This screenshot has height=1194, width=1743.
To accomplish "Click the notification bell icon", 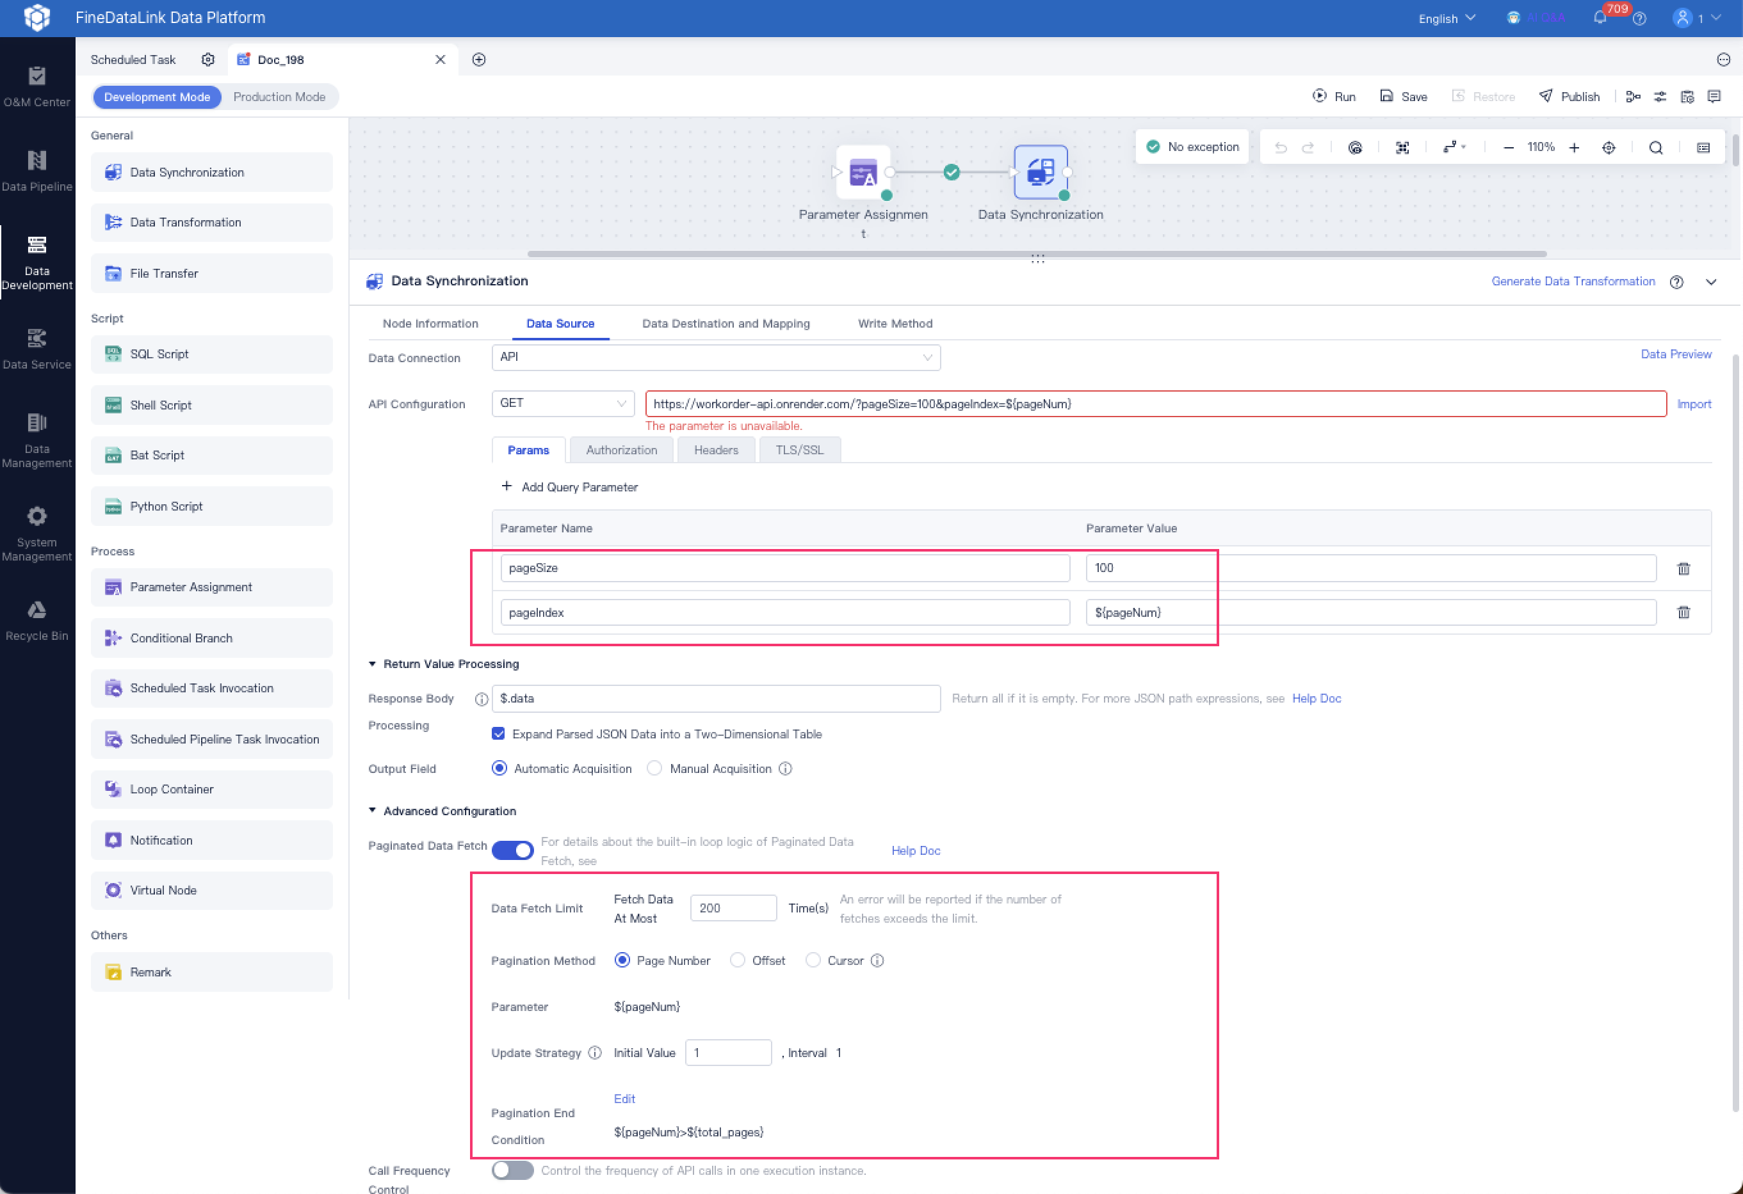I will point(1600,18).
